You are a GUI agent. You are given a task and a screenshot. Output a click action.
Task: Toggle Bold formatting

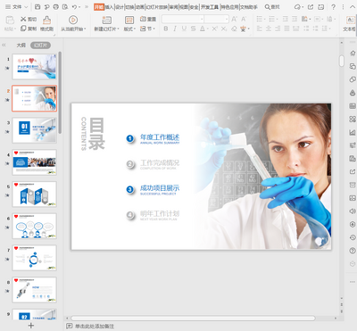click(166, 29)
